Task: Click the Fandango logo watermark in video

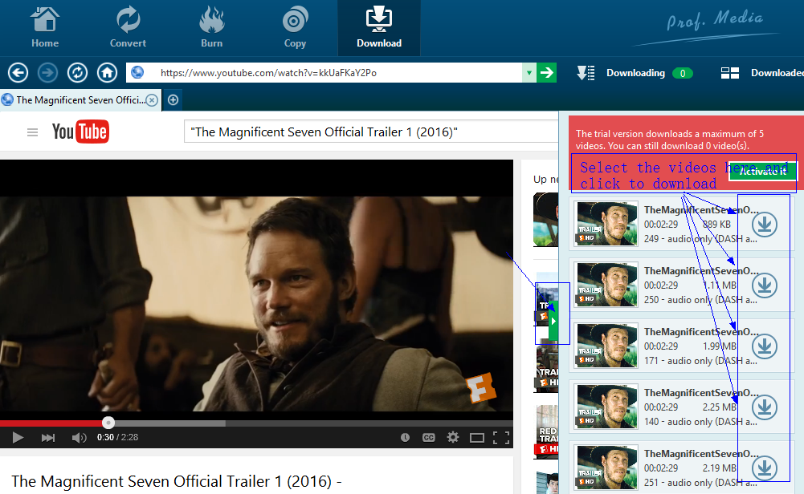Action: tap(480, 387)
